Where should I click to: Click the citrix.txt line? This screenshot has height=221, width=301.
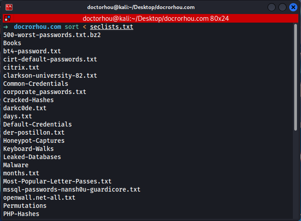(x=21, y=67)
